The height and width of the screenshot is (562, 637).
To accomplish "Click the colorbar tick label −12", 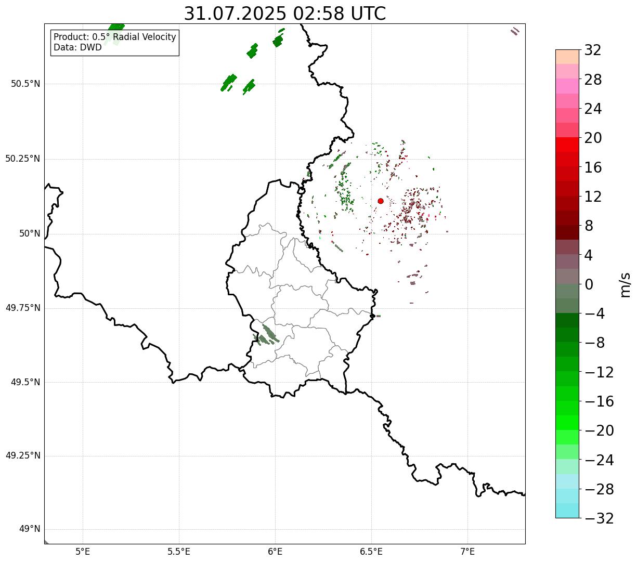I will coord(599,372).
